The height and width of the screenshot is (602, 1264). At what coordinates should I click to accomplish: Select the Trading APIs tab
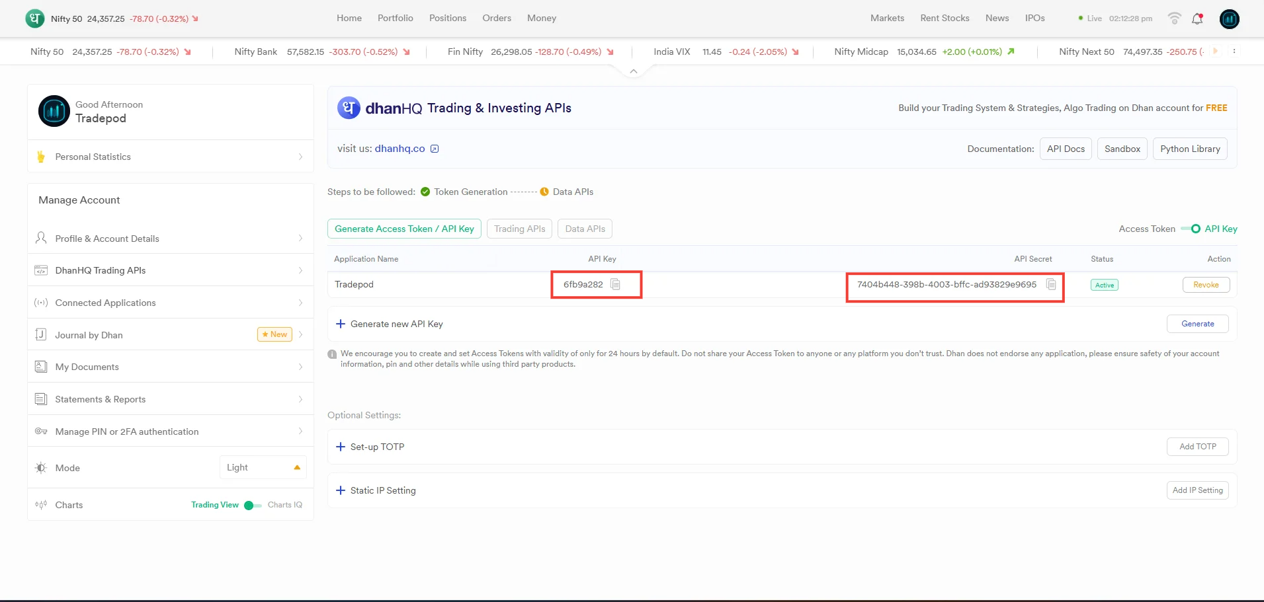(x=520, y=229)
